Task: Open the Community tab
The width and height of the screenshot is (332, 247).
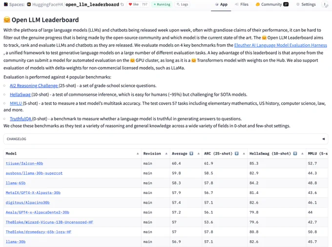Action: click(x=272, y=4)
